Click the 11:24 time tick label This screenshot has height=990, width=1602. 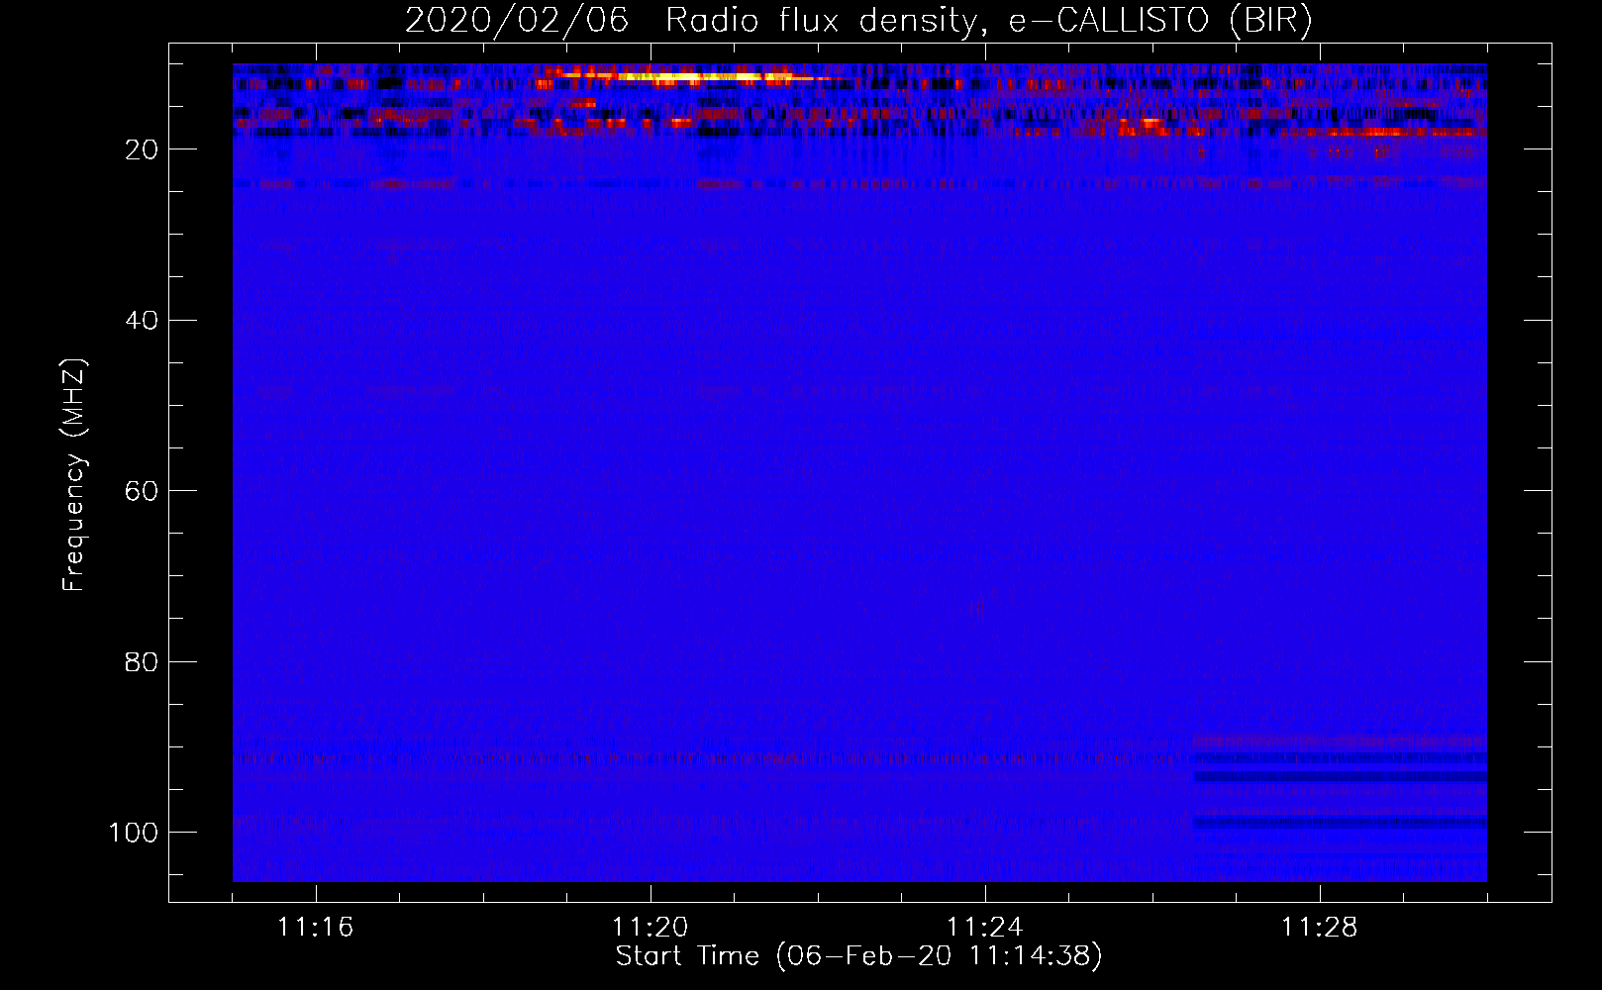(x=985, y=928)
